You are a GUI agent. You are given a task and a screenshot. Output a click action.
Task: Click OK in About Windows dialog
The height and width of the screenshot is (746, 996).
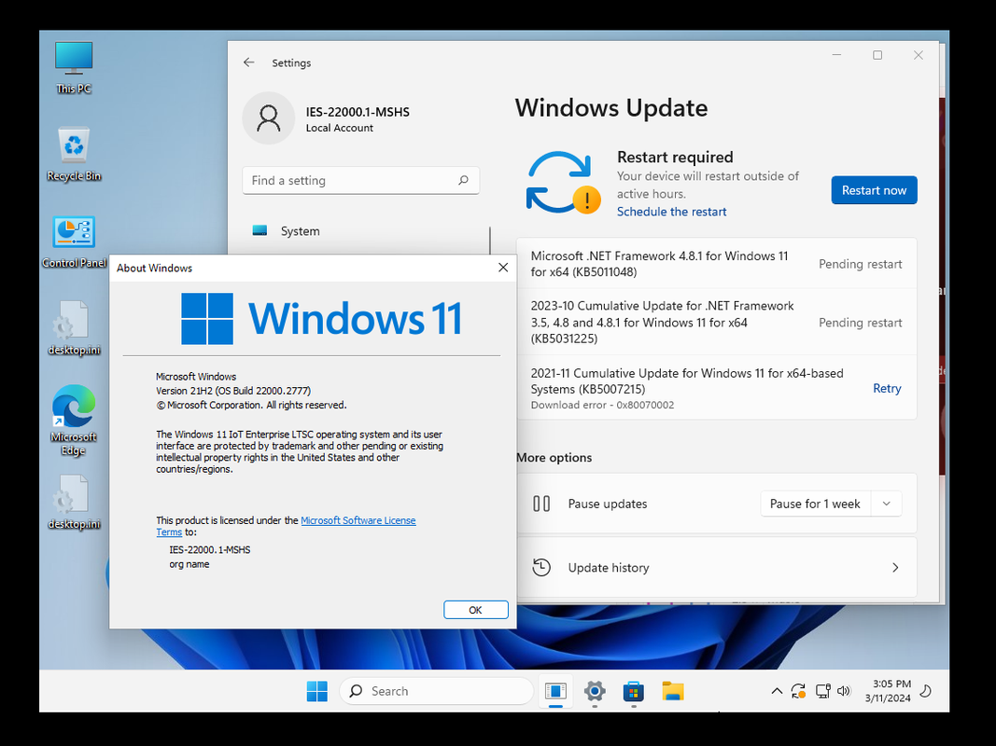[476, 610]
